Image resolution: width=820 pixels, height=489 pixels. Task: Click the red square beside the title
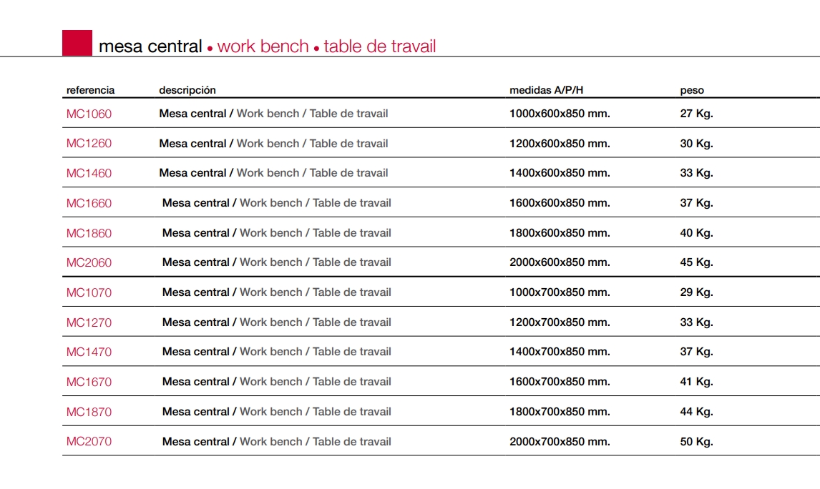pyautogui.click(x=77, y=43)
